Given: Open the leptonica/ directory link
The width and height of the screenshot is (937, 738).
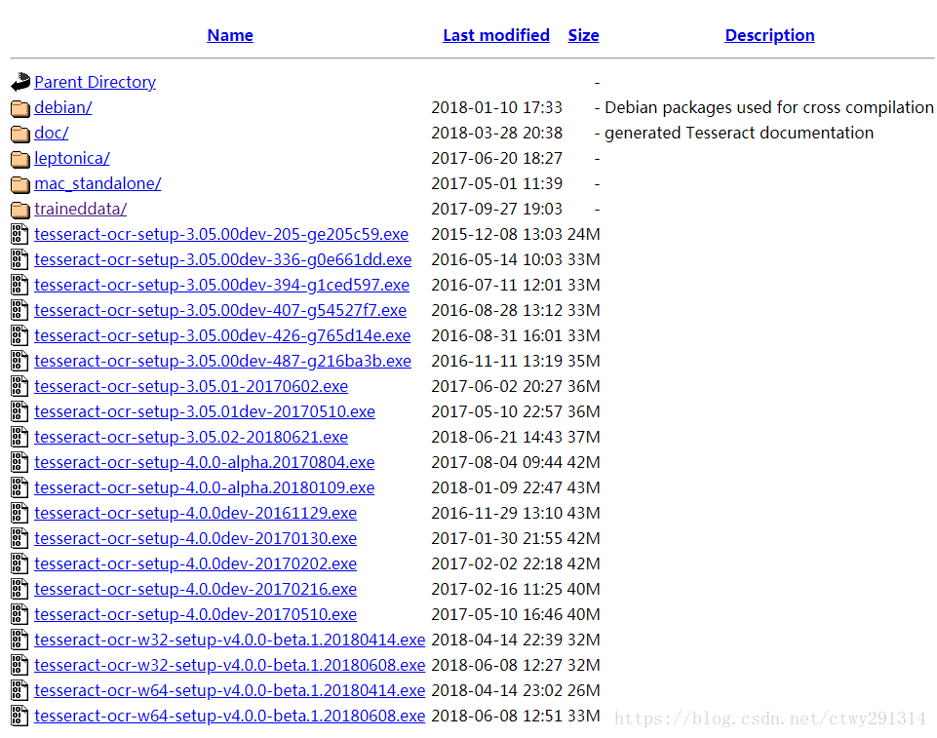Looking at the screenshot, I should (x=72, y=158).
